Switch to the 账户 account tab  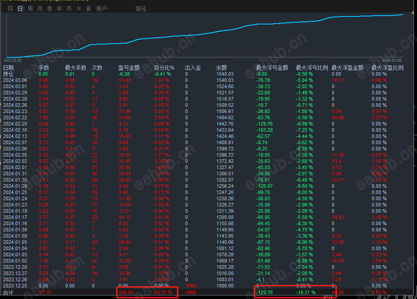[x=102, y=8]
